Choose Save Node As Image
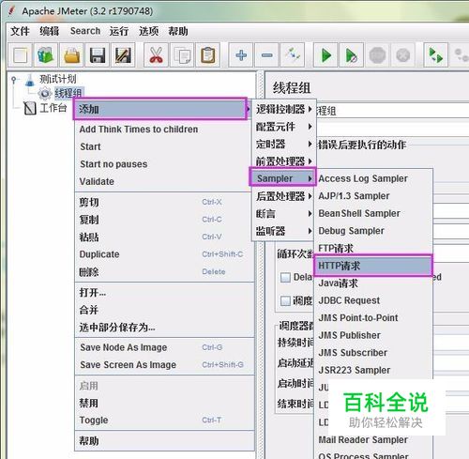The height and width of the screenshot is (459, 469). [165, 347]
